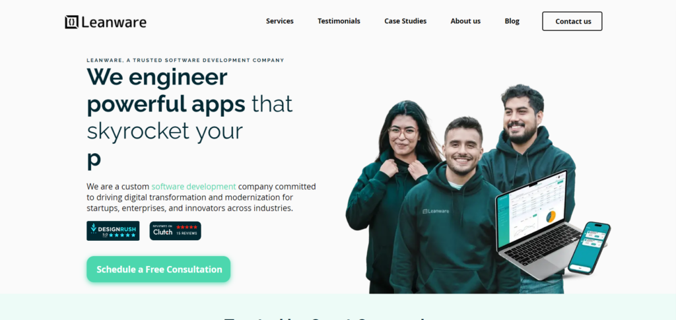Open the DesignRush rating badge
Image resolution: width=676 pixels, height=320 pixels.
(113, 231)
